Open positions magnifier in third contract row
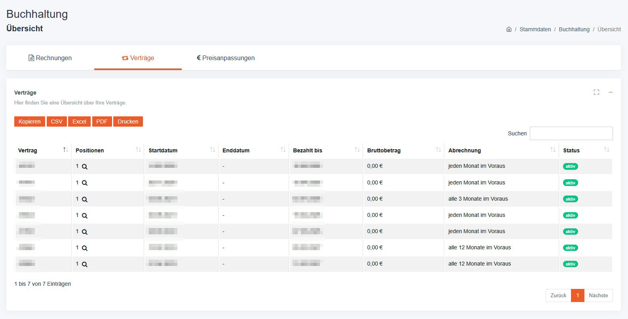This screenshot has height=319, width=628. pyautogui.click(x=84, y=199)
